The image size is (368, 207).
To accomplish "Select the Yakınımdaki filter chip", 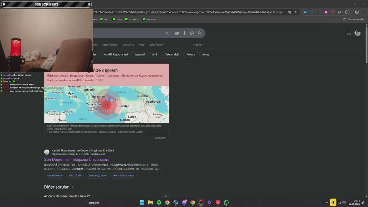I will pos(172,54).
